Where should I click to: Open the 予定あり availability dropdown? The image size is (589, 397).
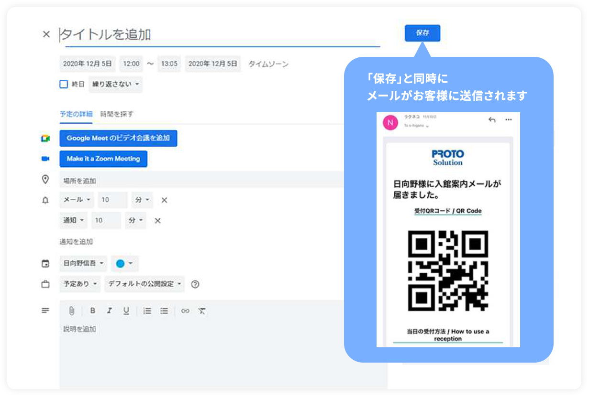(80, 284)
